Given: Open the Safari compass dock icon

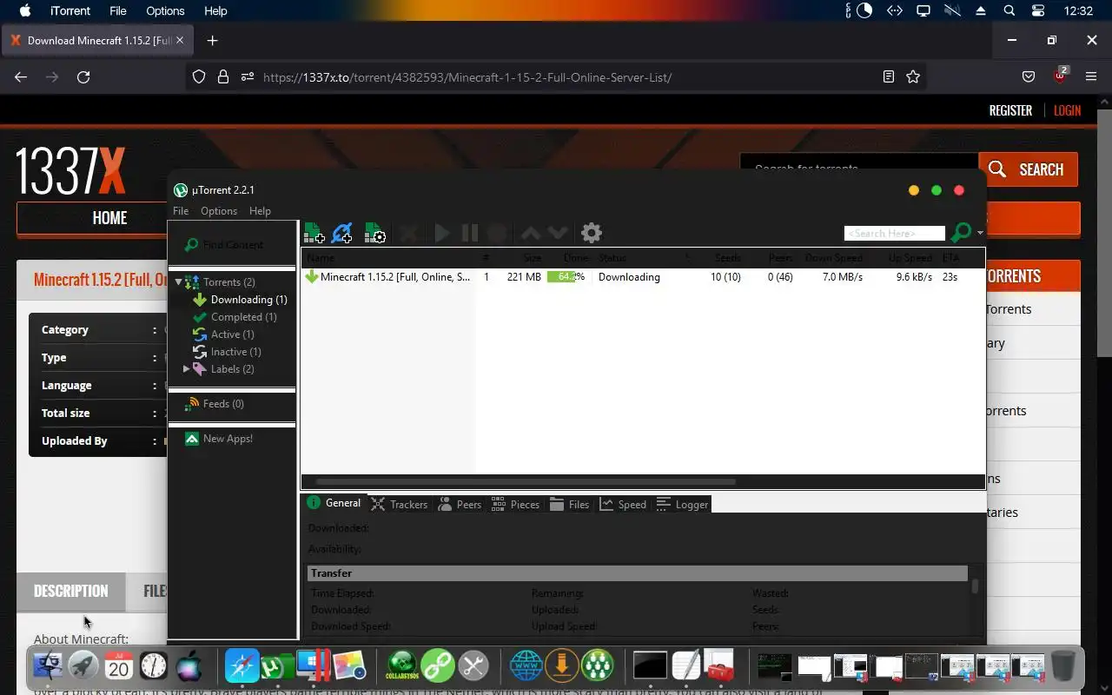Looking at the screenshot, I should (x=242, y=666).
